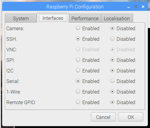Select Disabled radio button for SPI
This screenshot has width=150, height=128.
click(x=112, y=60)
